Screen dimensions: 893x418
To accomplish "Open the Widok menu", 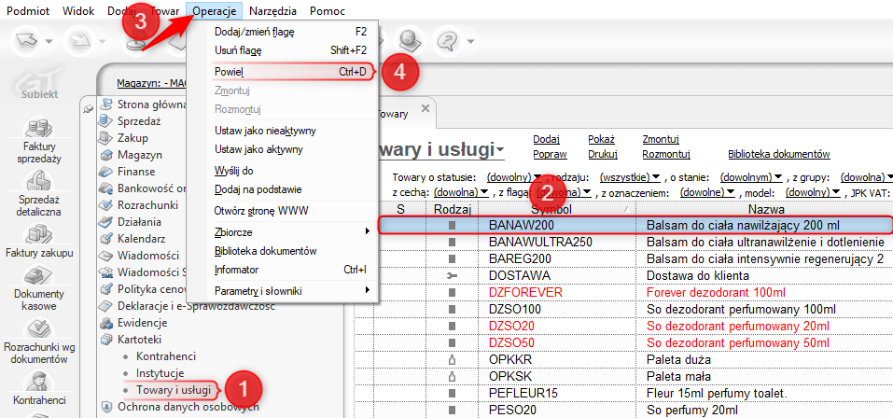I will click(x=78, y=11).
